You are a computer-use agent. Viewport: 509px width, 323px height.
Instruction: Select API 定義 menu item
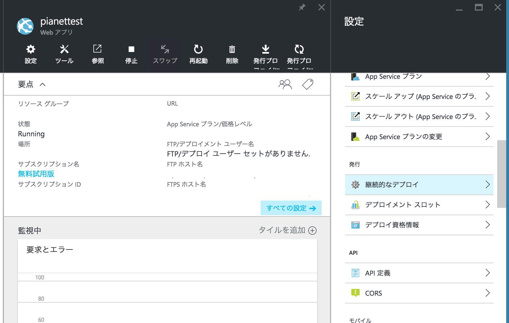coord(419,273)
